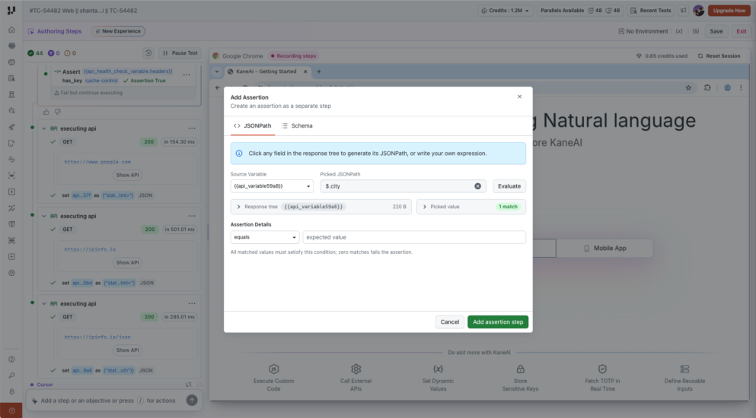
Task: Click Set Dynamic Values shortcut
Action: pyautogui.click(x=438, y=378)
